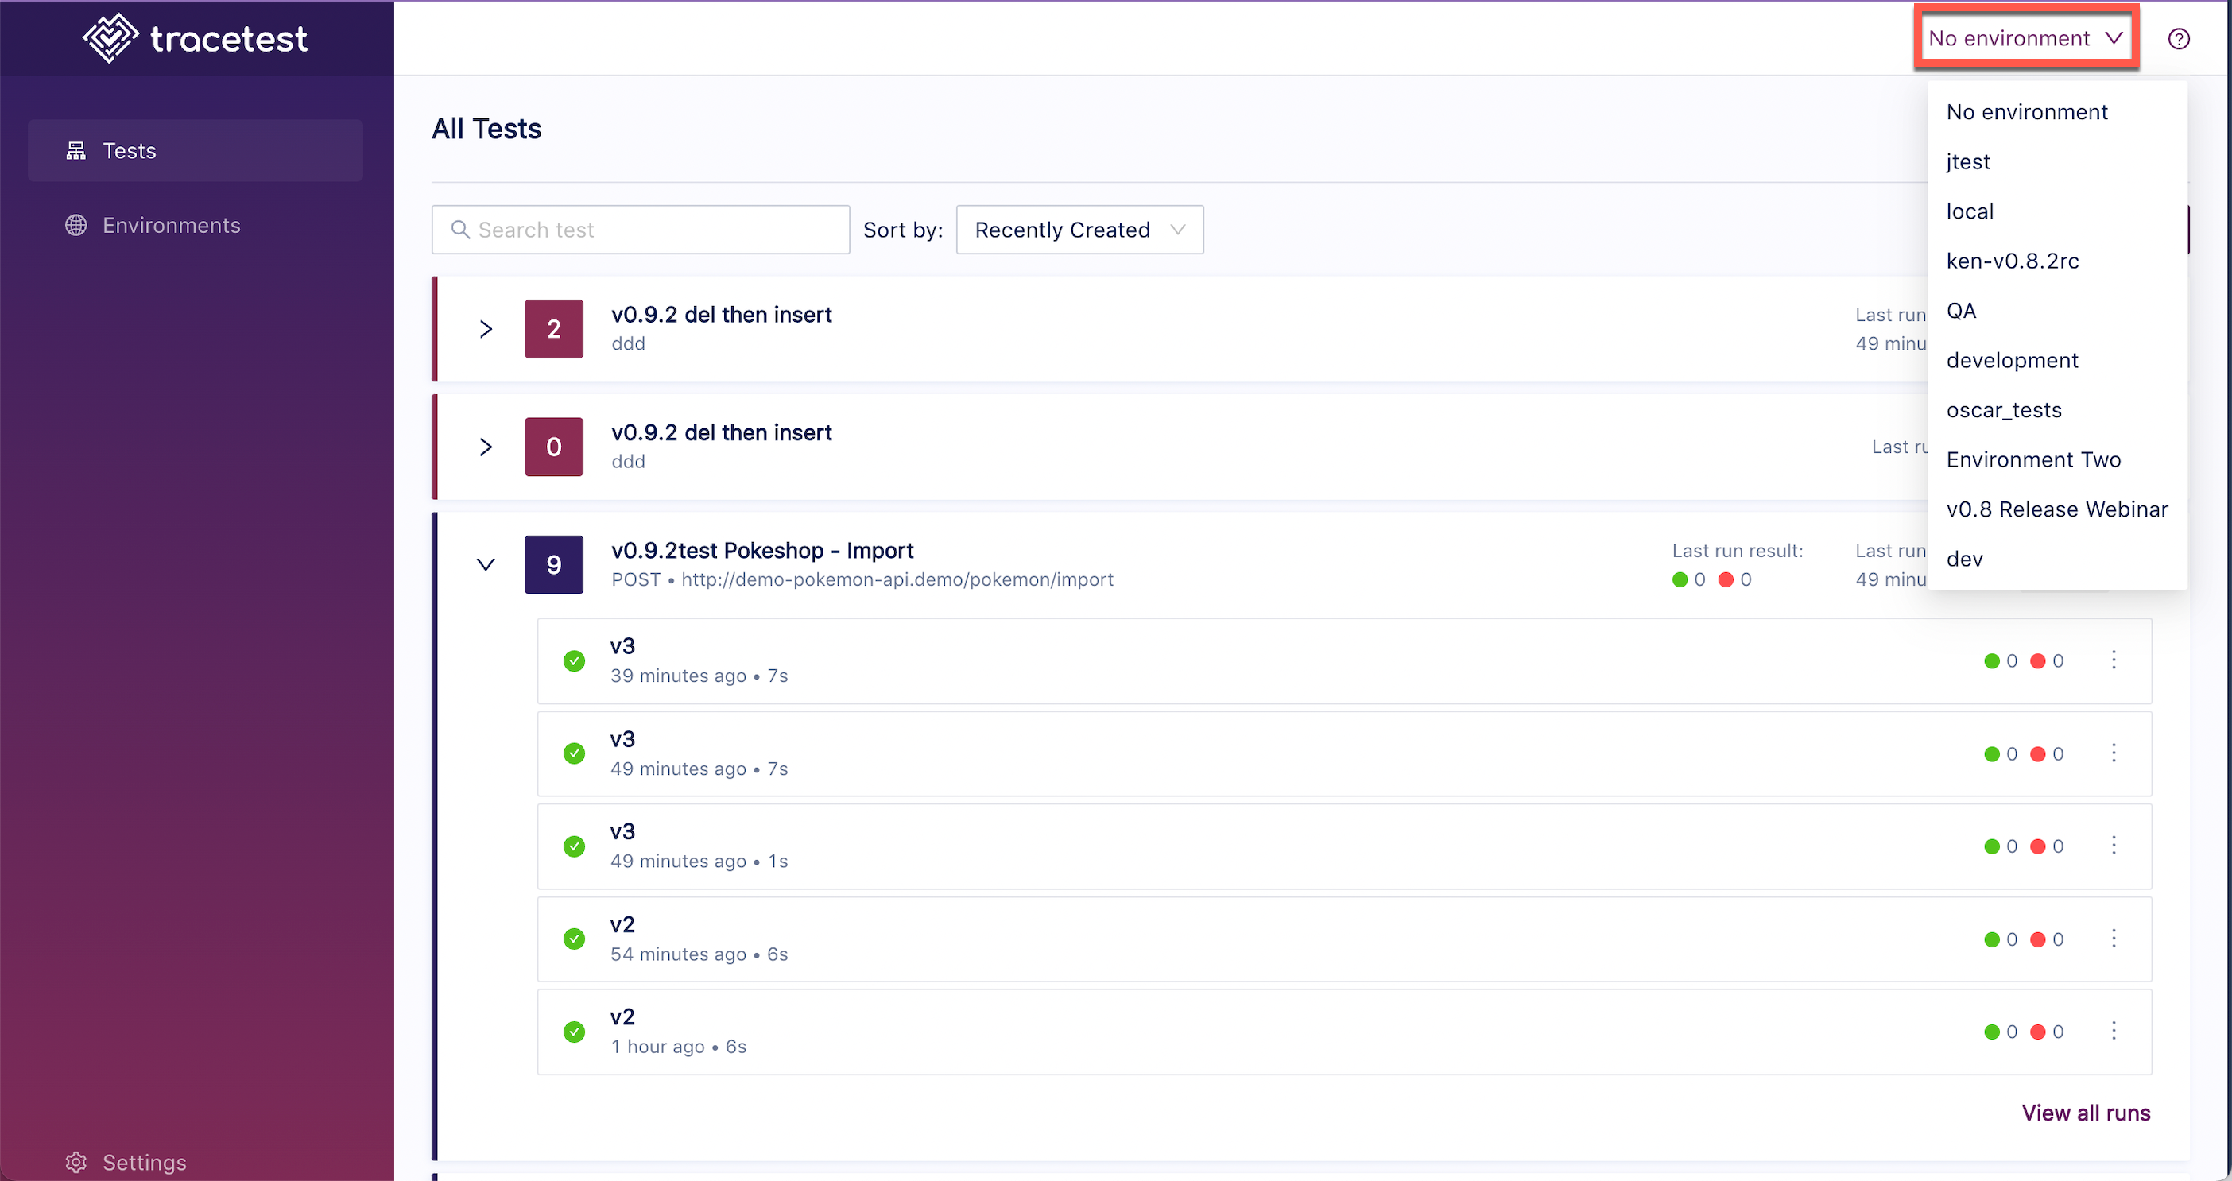This screenshot has height=1181, width=2232.
Task: Toggle expand row with 0 badge
Action: (x=487, y=447)
